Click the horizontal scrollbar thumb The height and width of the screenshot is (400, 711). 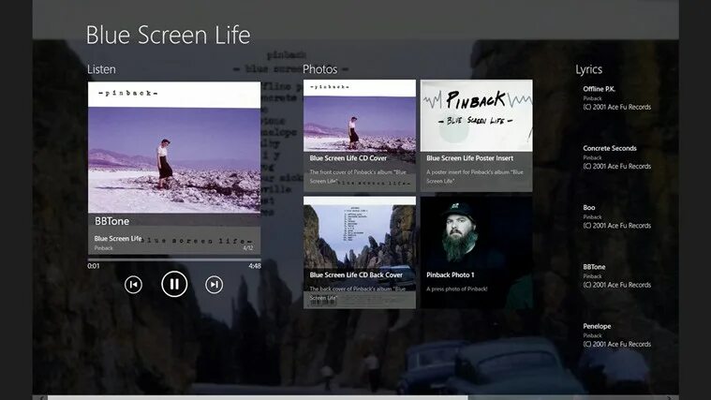(x=258, y=398)
